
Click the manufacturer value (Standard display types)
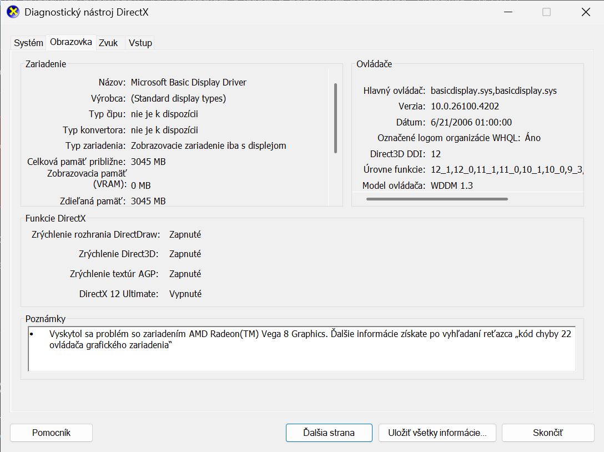pos(178,99)
